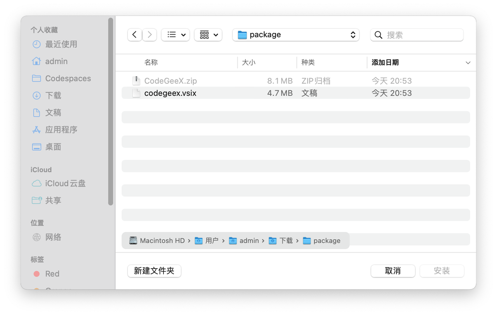The image size is (497, 315).
Task: Click 下载 in the path bar
Action: [x=281, y=241]
